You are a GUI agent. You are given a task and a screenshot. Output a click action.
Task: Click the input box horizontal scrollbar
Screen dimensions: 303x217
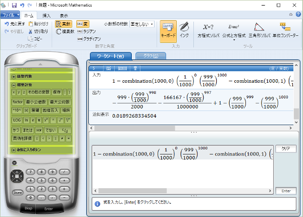coord(132,191)
